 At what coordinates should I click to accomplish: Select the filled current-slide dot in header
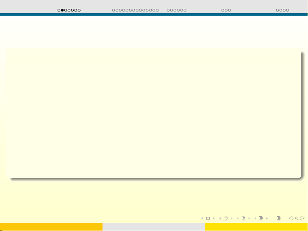click(x=62, y=10)
